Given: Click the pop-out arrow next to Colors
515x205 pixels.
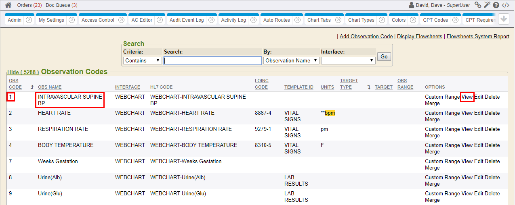Looking at the screenshot, I should [413, 20].
